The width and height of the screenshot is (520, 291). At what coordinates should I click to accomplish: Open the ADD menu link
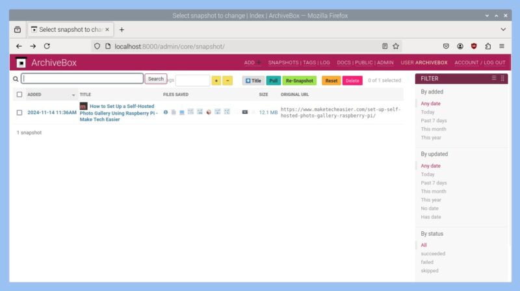point(252,62)
